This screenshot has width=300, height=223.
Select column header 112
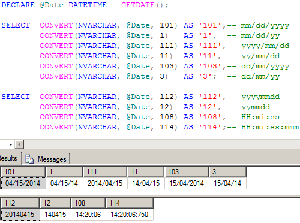click(20, 203)
